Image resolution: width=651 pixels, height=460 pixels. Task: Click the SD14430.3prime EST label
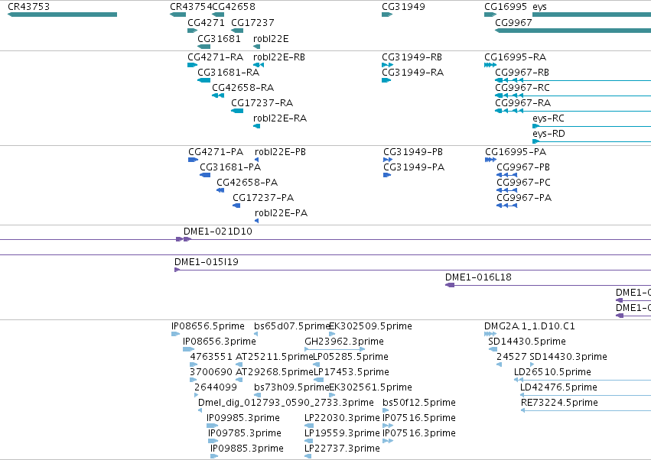coord(568,357)
